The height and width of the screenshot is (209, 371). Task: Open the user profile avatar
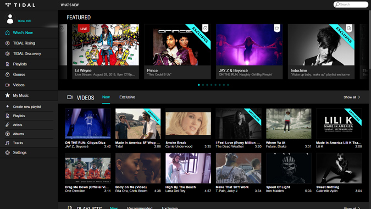(10, 19)
